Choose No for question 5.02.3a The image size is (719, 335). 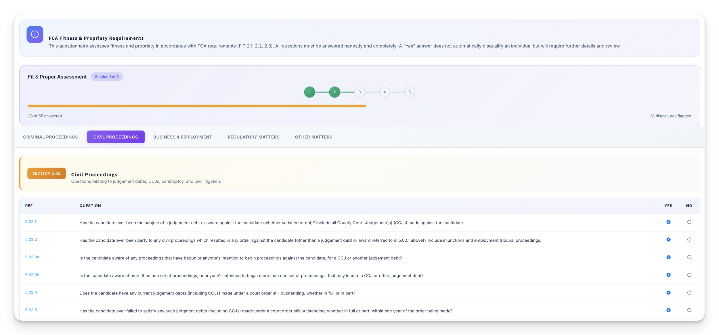tap(689, 257)
